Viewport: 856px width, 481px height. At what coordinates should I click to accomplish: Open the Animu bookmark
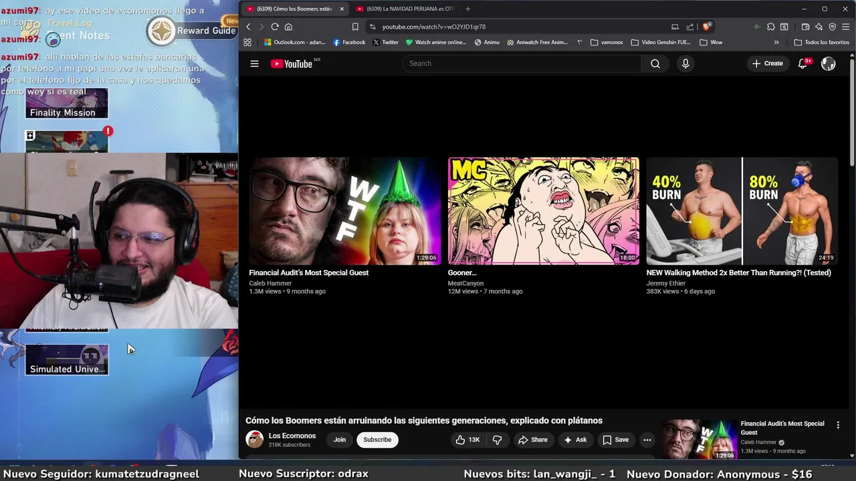487,42
